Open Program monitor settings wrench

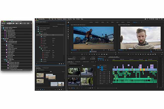click(156, 50)
